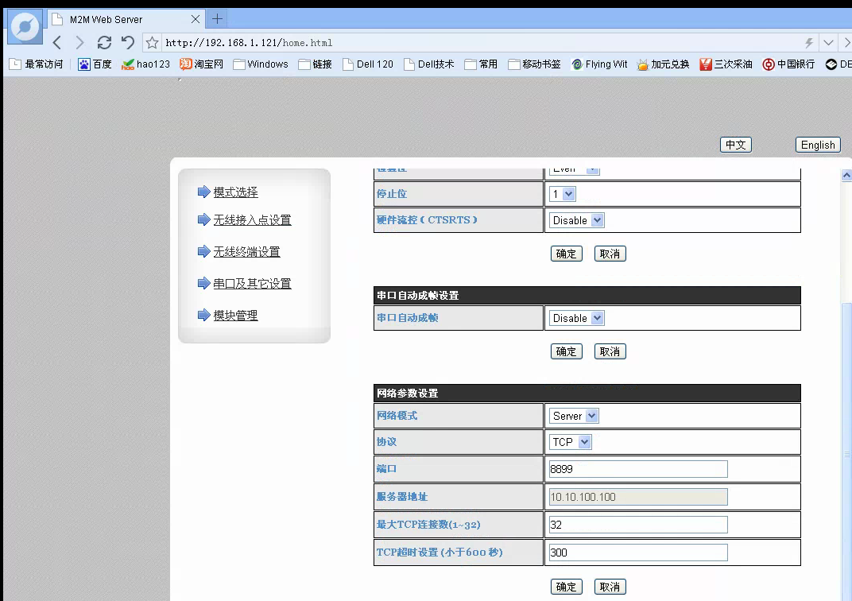Screen dimensions: 852x601
Task: Open the 百度 bookmark
Action: pos(95,64)
